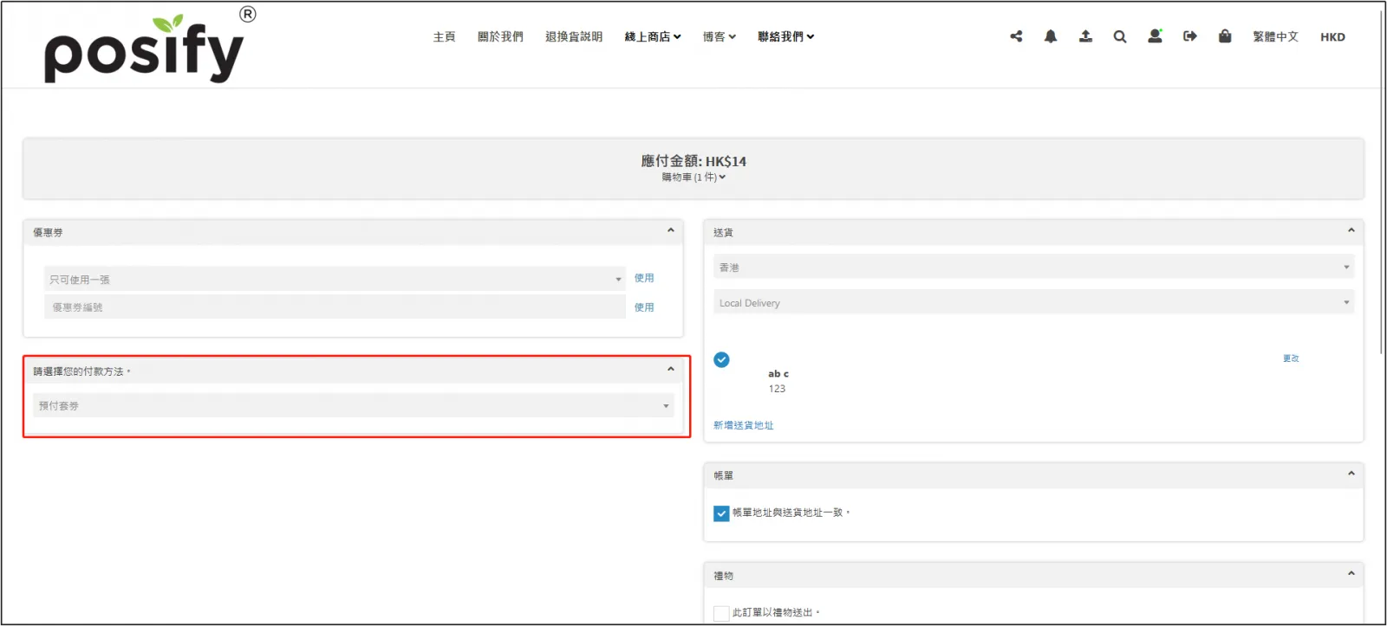Click 更改 to edit shipping address
1387x626 pixels.
click(1291, 358)
